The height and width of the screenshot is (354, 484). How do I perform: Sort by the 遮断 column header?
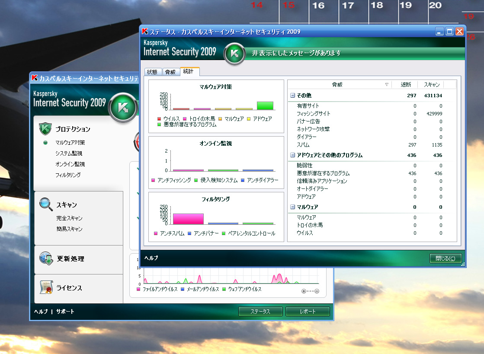[406, 84]
